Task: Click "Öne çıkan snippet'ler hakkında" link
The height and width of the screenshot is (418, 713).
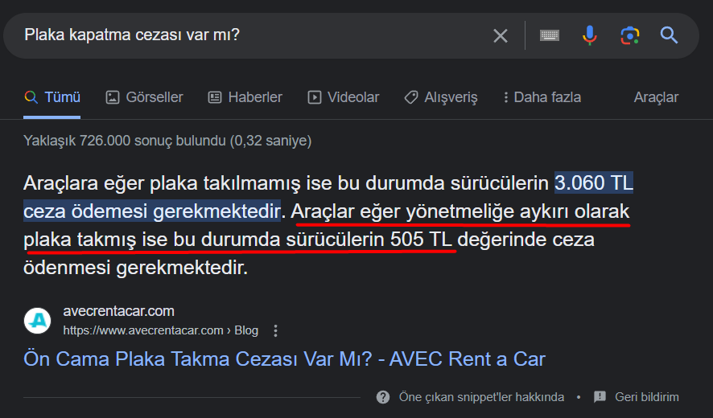Action: (x=481, y=397)
